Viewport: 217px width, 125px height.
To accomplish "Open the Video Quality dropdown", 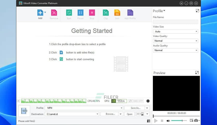I will pyautogui.click(x=175, y=41).
